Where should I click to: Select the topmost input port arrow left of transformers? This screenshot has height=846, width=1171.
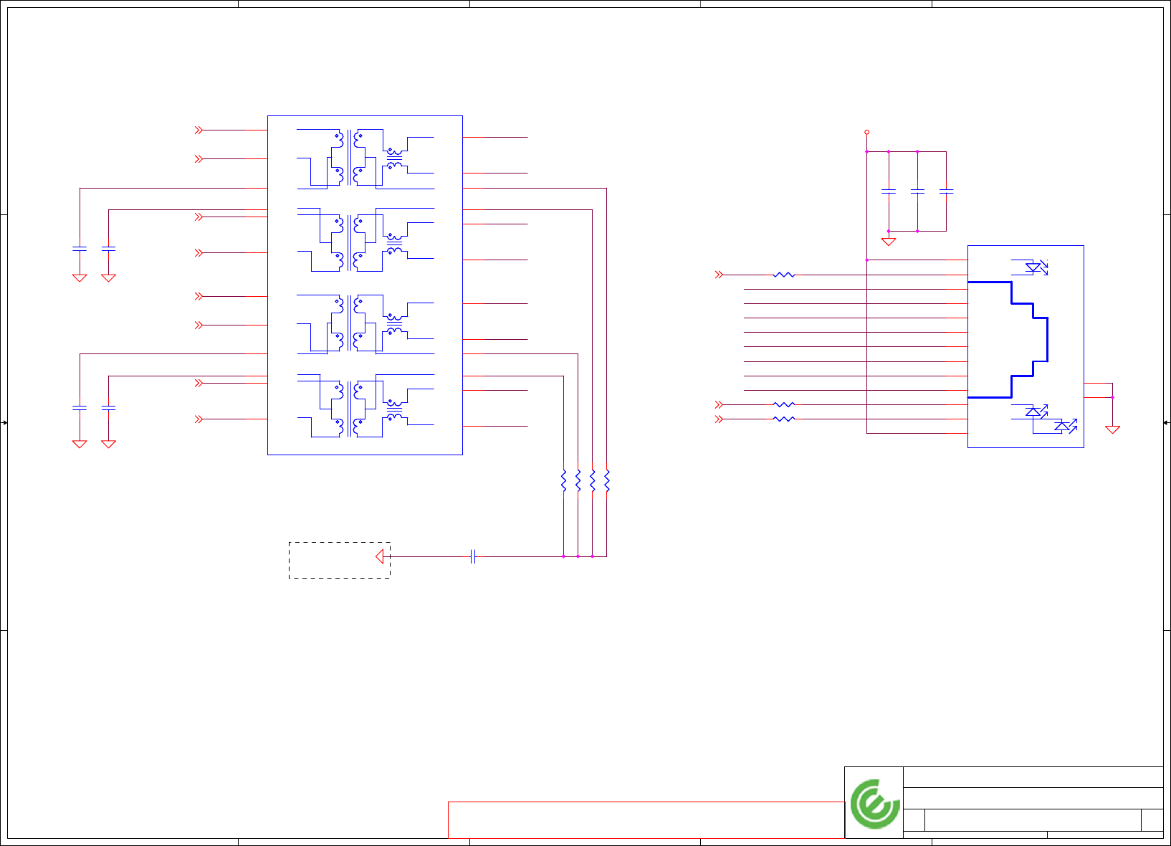pyautogui.click(x=199, y=130)
